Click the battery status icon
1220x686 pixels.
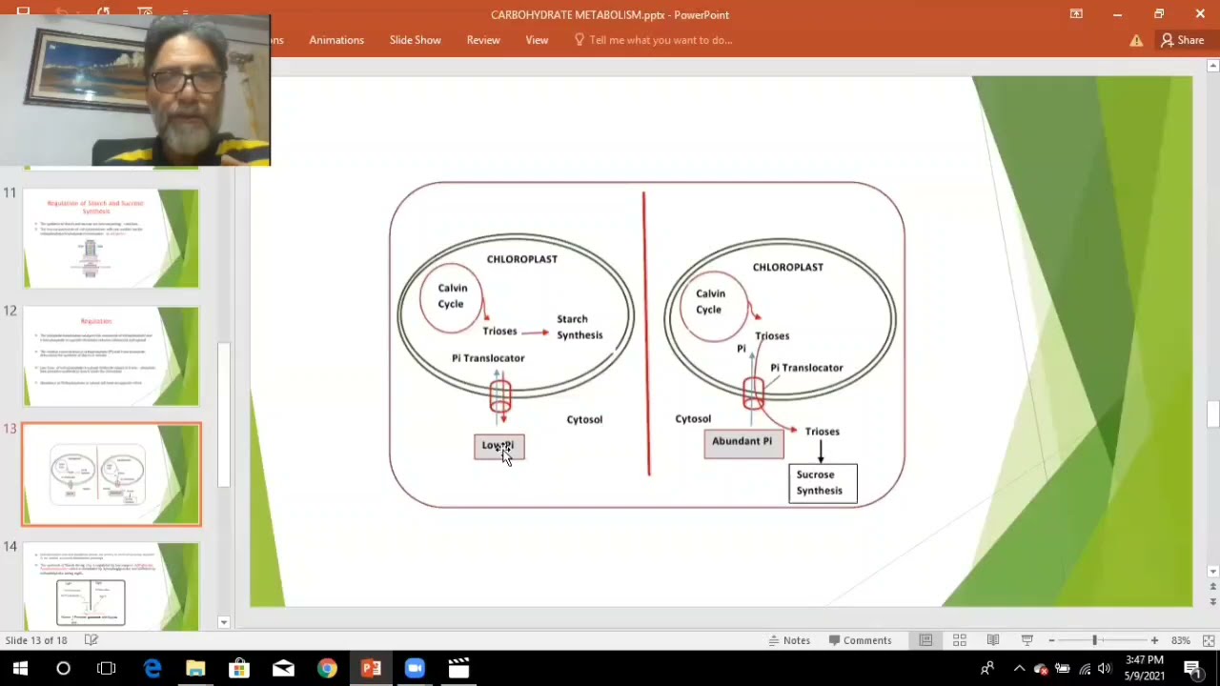click(x=1063, y=669)
